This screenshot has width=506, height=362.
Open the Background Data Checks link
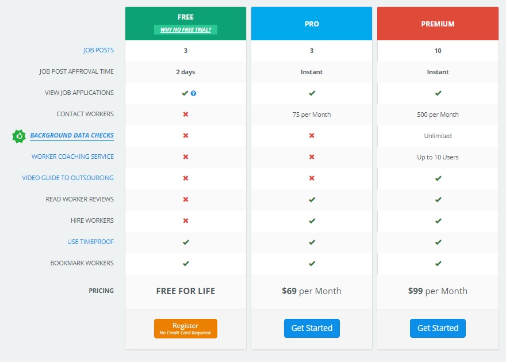click(x=72, y=135)
